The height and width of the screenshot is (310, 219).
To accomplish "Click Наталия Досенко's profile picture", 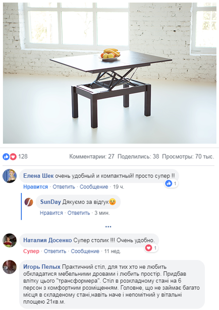I will point(9,240).
